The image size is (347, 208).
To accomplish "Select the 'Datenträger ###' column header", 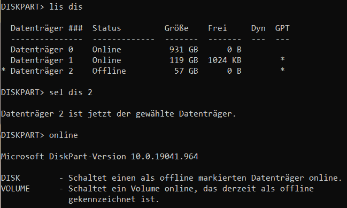I will 47,28.
